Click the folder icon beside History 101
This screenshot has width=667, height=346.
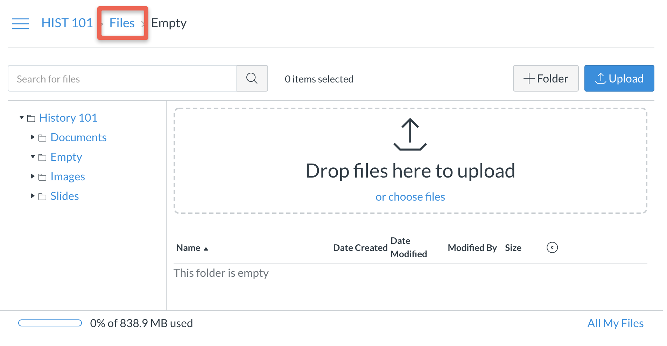click(31, 118)
